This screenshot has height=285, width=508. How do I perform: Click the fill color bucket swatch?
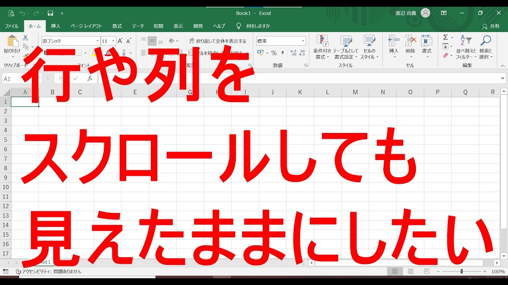pos(94,53)
